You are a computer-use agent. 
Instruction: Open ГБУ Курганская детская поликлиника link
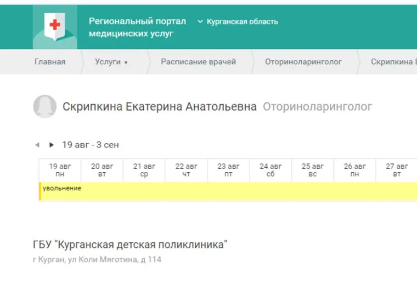coord(130,245)
